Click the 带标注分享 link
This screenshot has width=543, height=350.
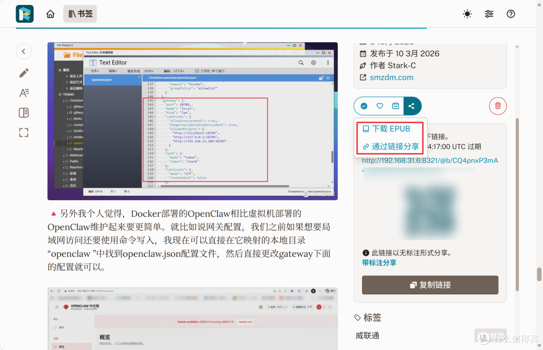pos(379,262)
